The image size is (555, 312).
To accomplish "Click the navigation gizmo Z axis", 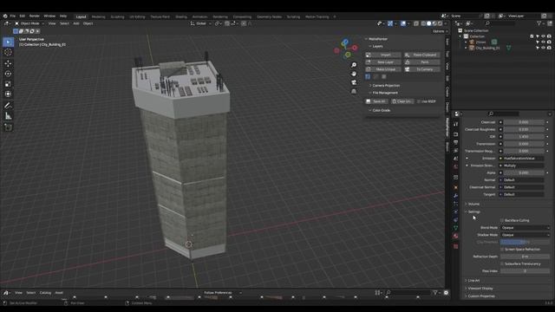I will (x=345, y=42).
